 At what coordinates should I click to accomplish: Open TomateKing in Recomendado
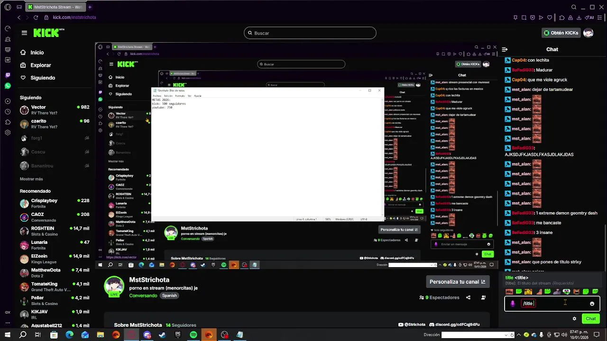[55, 287]
